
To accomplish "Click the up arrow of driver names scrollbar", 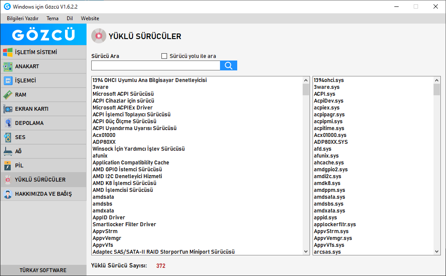I will tap(306, 80).
